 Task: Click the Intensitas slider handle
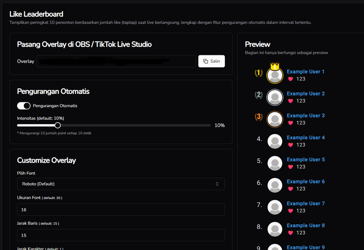[x=58, y=125]
